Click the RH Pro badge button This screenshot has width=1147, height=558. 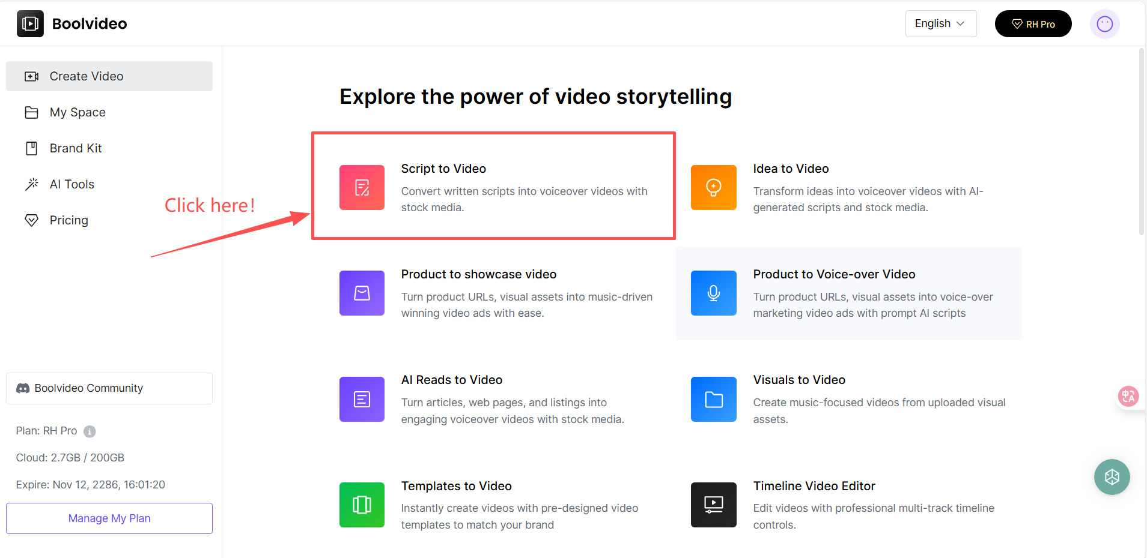click(1033, 24)
